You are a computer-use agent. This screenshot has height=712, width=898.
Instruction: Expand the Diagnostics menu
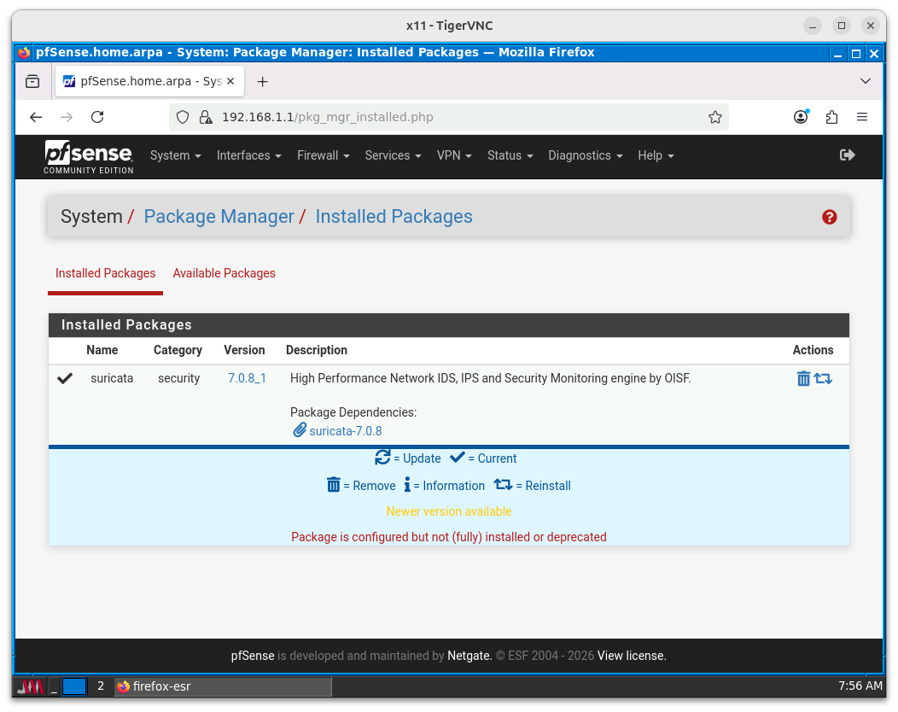point(585,156)
